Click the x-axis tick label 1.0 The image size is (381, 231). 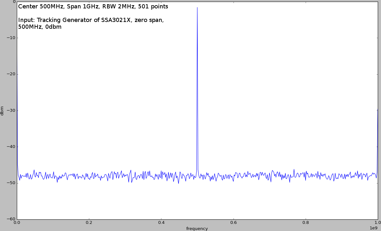pos(377,223)
